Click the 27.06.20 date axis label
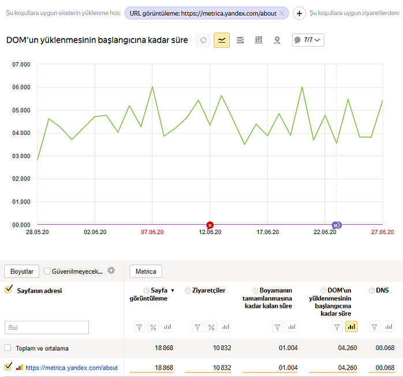This screenshot has height=377, width=403. 382,232
